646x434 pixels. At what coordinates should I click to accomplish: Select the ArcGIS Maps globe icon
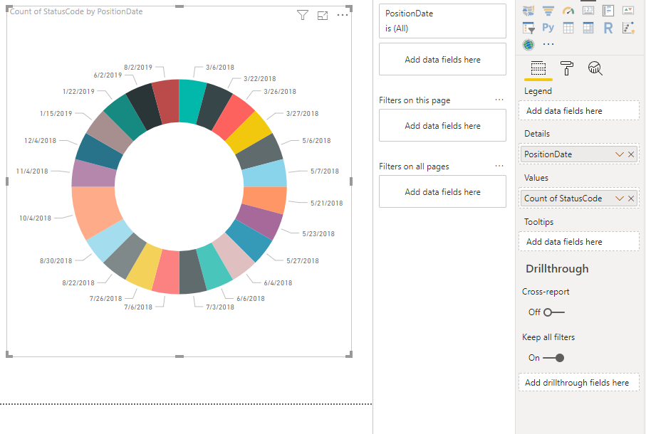(528, 44)
